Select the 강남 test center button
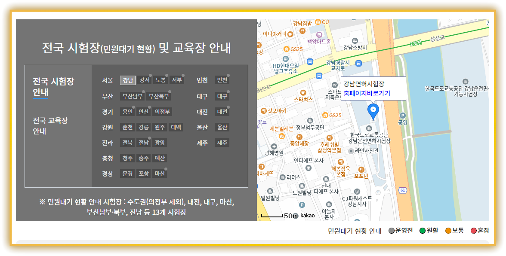The height and width of the screenshot is (256, 506). 128,80
